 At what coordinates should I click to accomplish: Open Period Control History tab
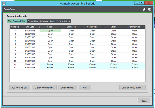pyautogui.click(x=60, y=21)
